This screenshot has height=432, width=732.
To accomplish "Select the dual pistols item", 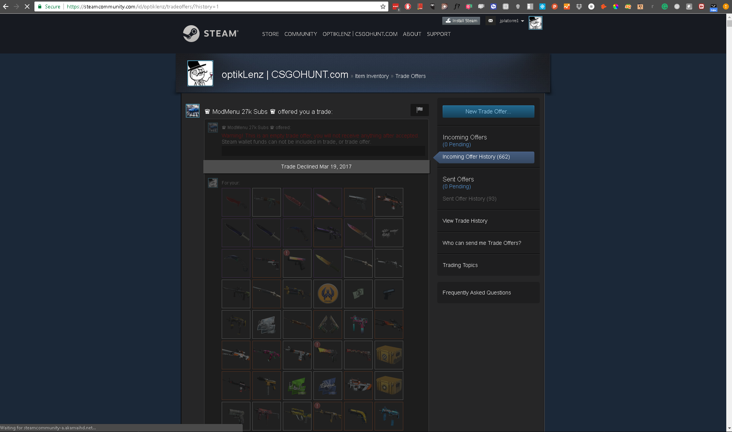I will 328,324.
